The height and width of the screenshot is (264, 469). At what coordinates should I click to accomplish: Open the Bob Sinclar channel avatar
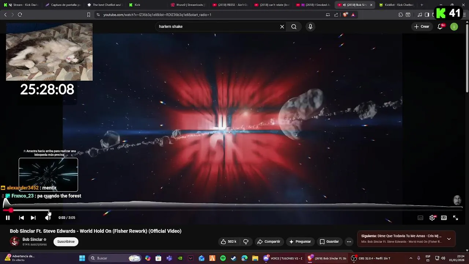[15, 241]
